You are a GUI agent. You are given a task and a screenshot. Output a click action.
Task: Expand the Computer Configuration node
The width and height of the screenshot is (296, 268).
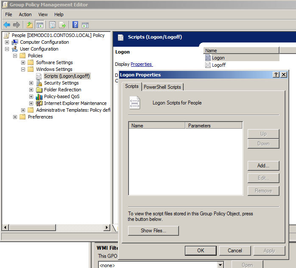pyautogui.click(x=7, y=42)
